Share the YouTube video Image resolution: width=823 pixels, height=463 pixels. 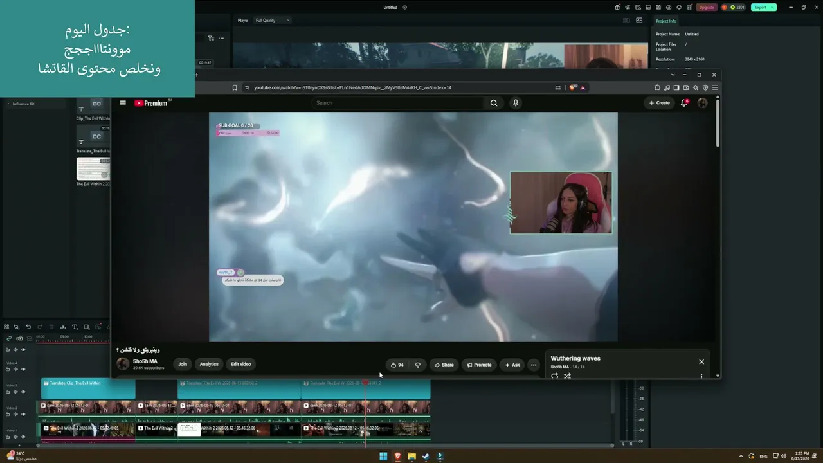[444, 365]
